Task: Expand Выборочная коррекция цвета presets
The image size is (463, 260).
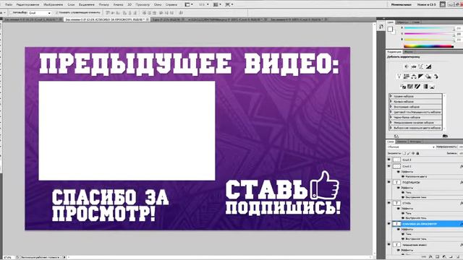Action: (391, 128)
